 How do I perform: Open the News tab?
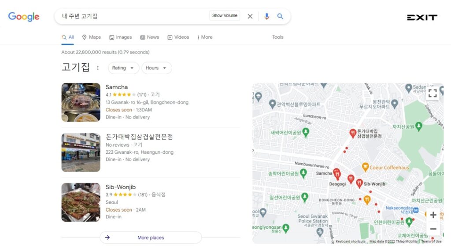pyautogui.click(x=150, y=37)
